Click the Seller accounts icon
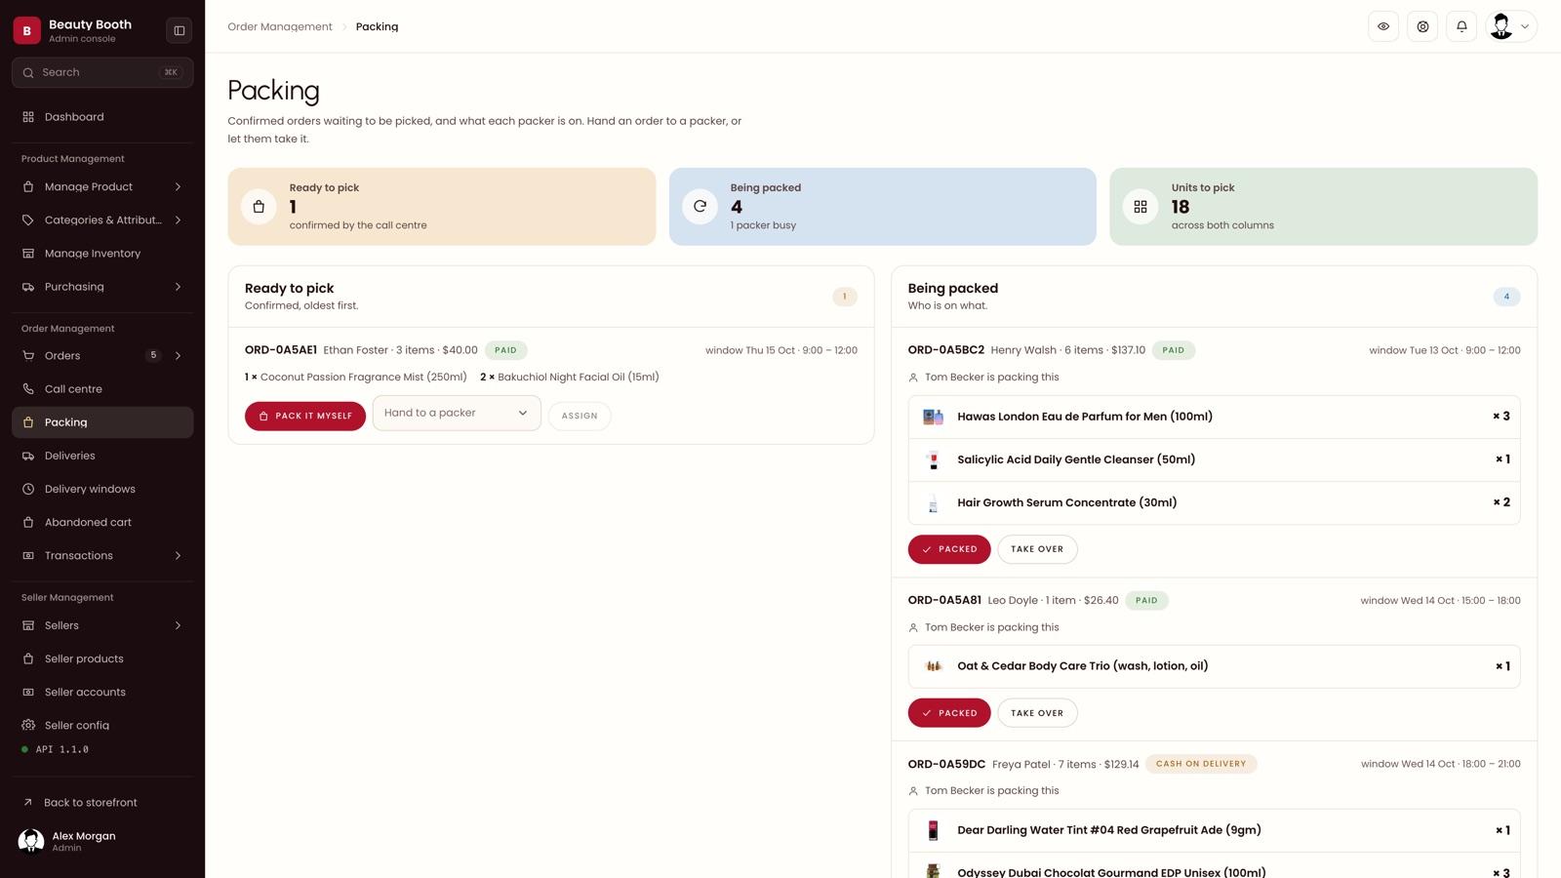The width and height of the screenshot is (1561, 878). coord(28,692)
